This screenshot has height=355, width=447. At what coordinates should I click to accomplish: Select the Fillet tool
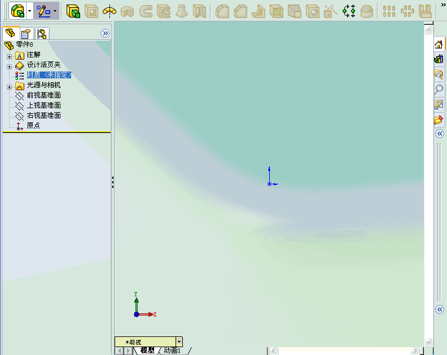pyautogui.click(x=222, y=12)
